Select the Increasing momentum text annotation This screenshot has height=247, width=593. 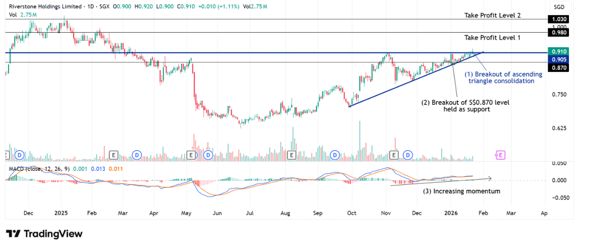click(462, 191)
